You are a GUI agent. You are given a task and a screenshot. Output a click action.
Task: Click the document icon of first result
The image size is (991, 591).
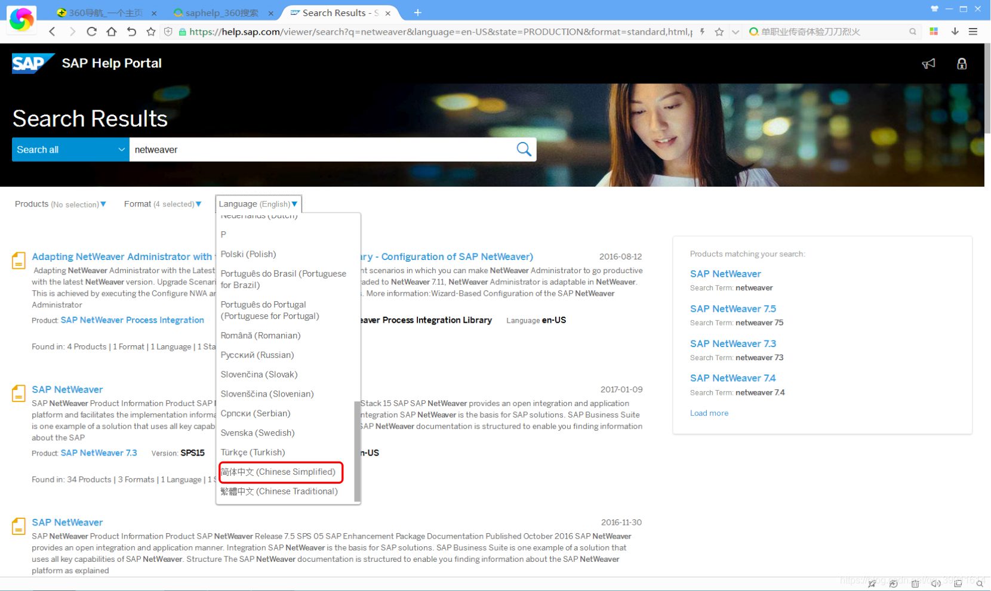pos(19,261)
